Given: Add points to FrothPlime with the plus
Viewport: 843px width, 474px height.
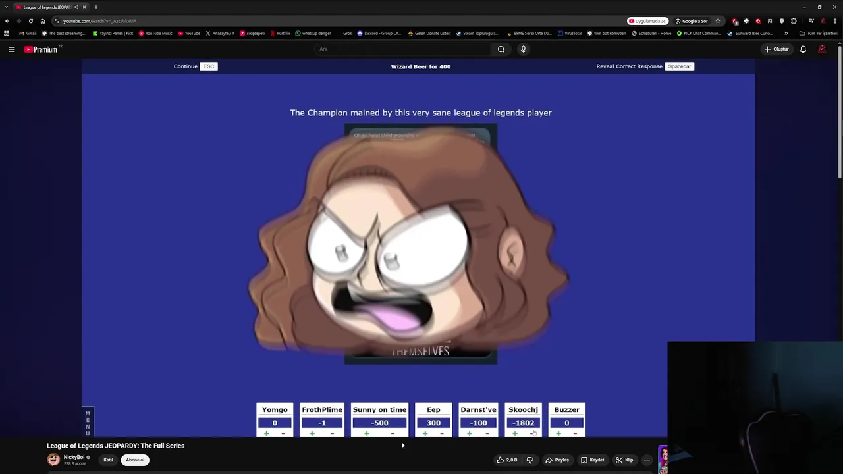Looking at the screenshot, I should point(312,433).
